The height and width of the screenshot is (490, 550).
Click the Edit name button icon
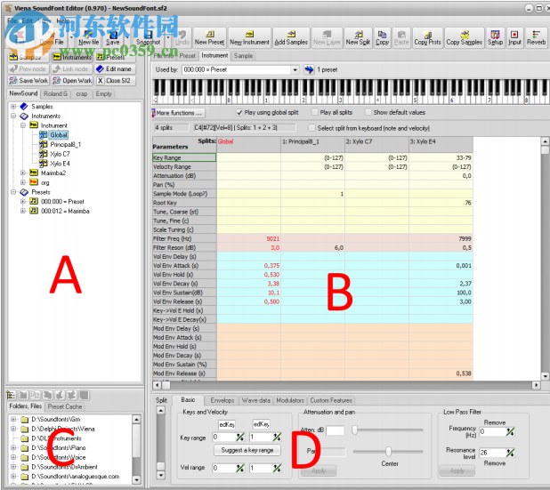100,69
